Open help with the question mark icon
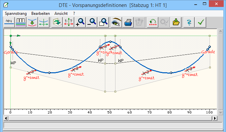The image size is (226, 132). click(x=189, y=22)
